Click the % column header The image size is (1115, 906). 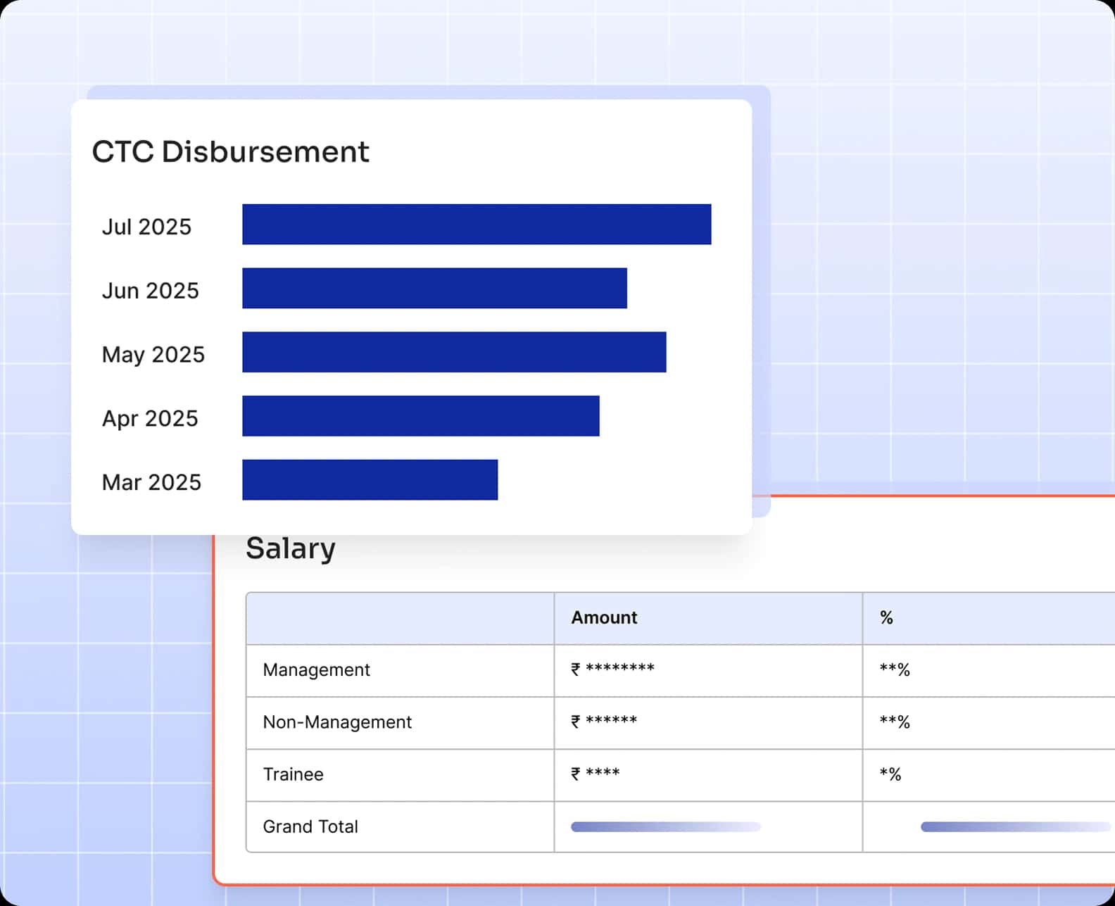click(886, 617)
